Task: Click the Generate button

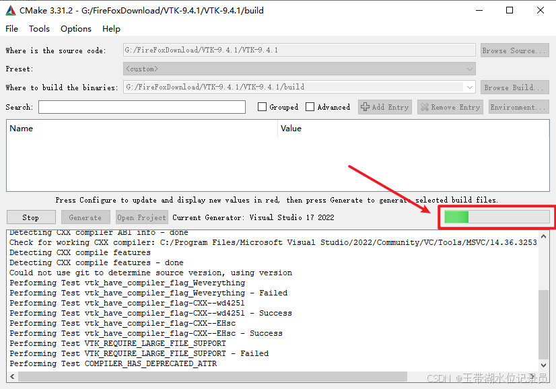Action: [85, 217]
